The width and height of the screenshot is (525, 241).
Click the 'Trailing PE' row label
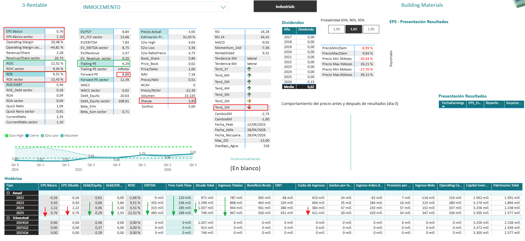88,64
